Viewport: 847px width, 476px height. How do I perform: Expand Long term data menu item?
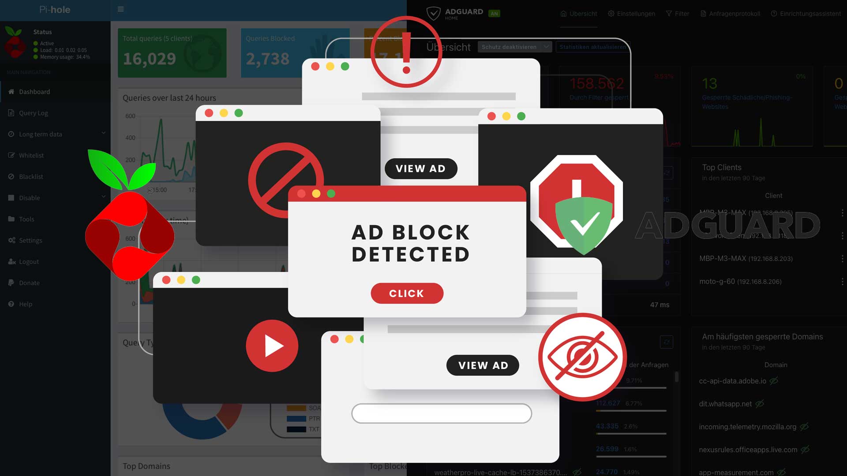(x=104, y=134)
